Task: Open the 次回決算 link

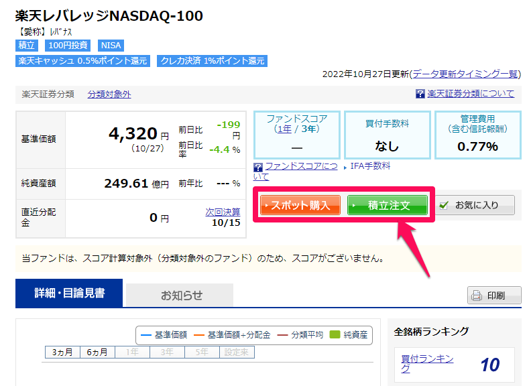Action: [223, 212]
